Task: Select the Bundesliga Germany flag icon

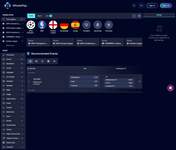Action: (64, 25)
